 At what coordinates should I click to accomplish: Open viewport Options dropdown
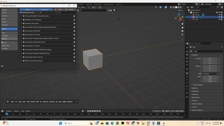pyautogui.click(x=181, y=10)
